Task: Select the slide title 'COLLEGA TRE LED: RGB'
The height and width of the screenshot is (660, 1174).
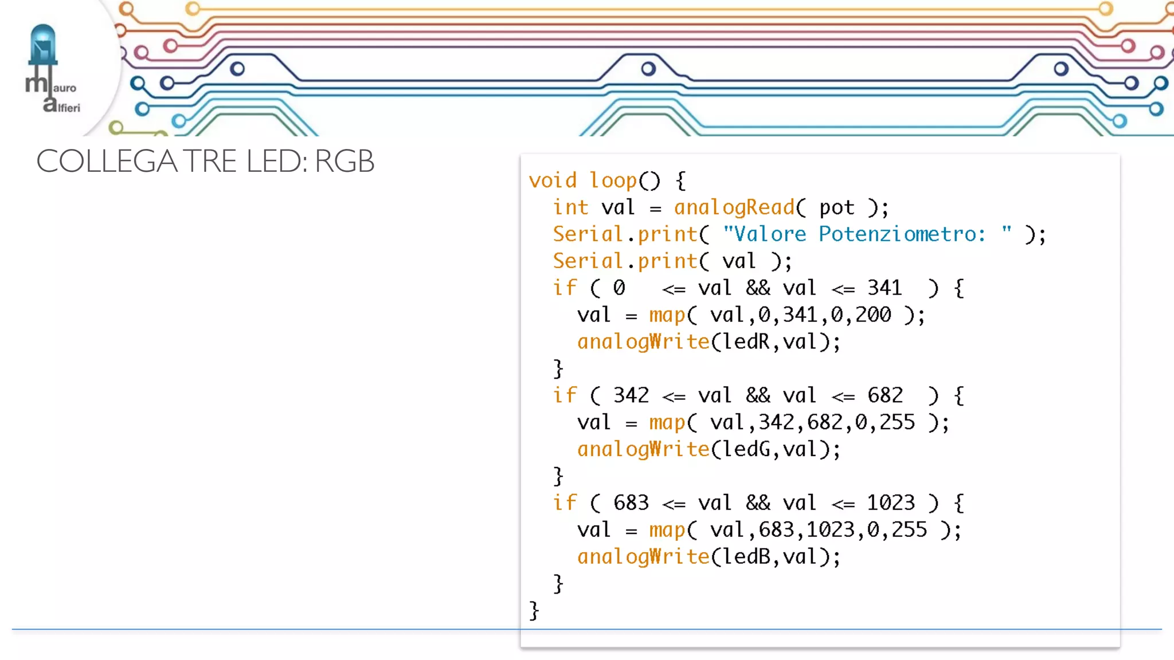Action: pos(205,161)
